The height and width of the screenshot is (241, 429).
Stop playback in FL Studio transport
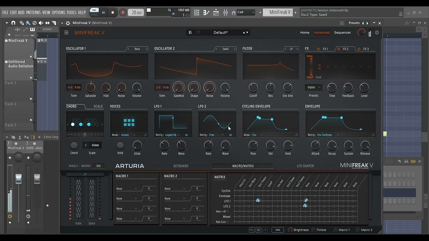pos(113,12)
